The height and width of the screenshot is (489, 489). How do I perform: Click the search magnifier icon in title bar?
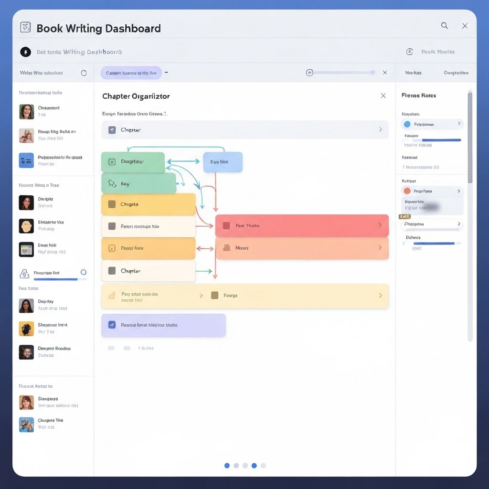pyautogui.click(x=444, y=26)
